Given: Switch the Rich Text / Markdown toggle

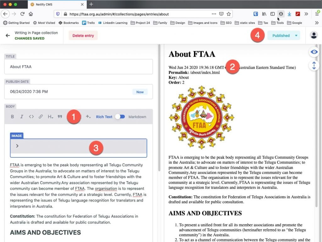Looking at the screenshot, I should tap(120, 117).
